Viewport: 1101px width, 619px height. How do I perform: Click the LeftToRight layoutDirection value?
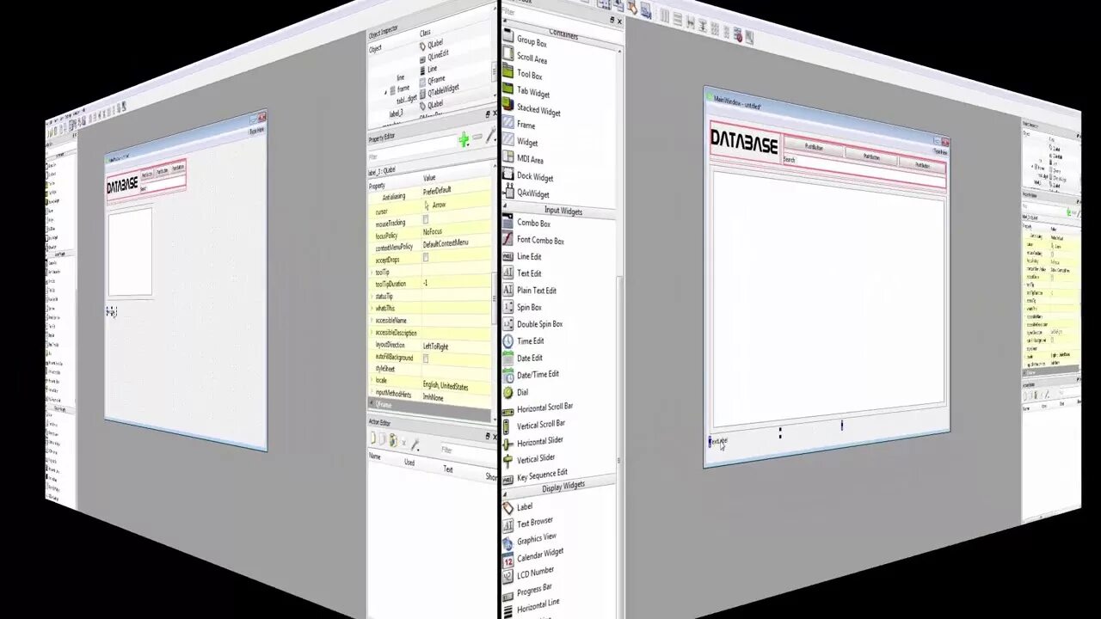point(435,346)
